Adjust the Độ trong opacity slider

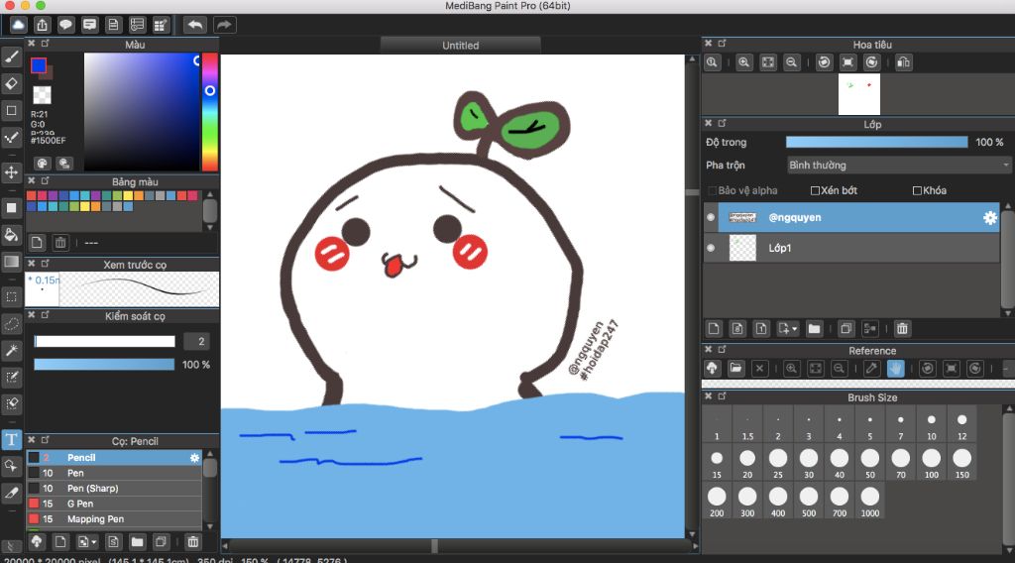tap(876, 142)
